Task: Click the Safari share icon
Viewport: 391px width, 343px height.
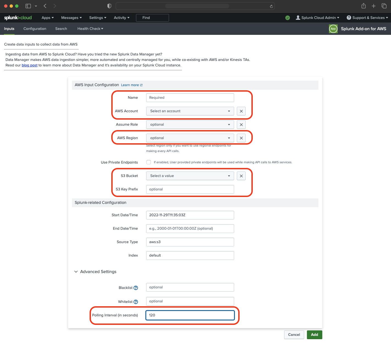Action: coord(364,6)
